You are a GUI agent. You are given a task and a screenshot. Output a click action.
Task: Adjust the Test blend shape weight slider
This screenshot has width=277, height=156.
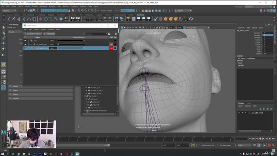[71, 41]
